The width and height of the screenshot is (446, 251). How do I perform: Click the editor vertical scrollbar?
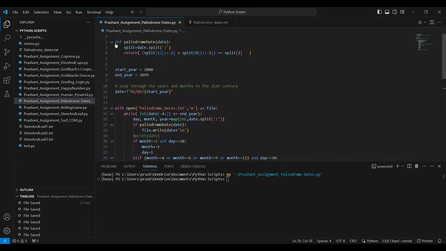pos(444,56)
